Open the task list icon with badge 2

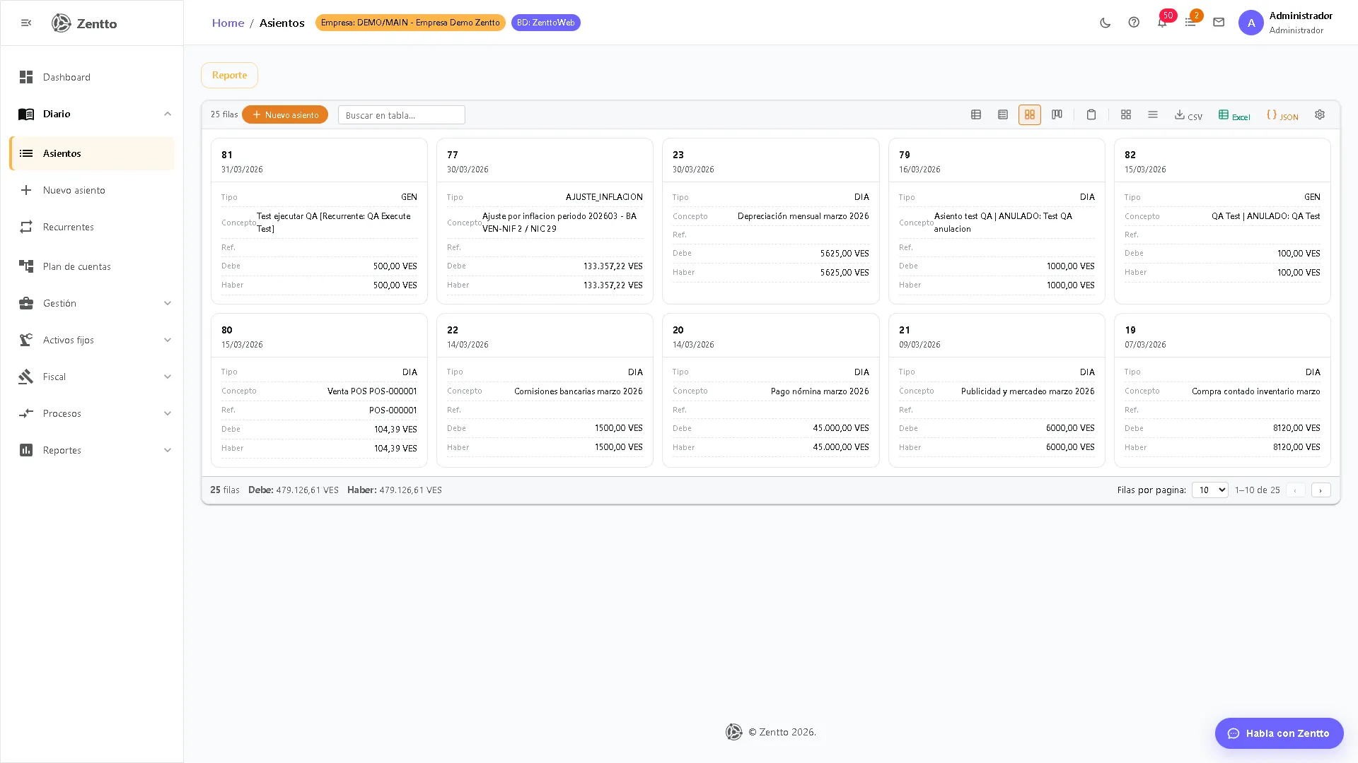pyautogui.click(x=1190, y=23)
